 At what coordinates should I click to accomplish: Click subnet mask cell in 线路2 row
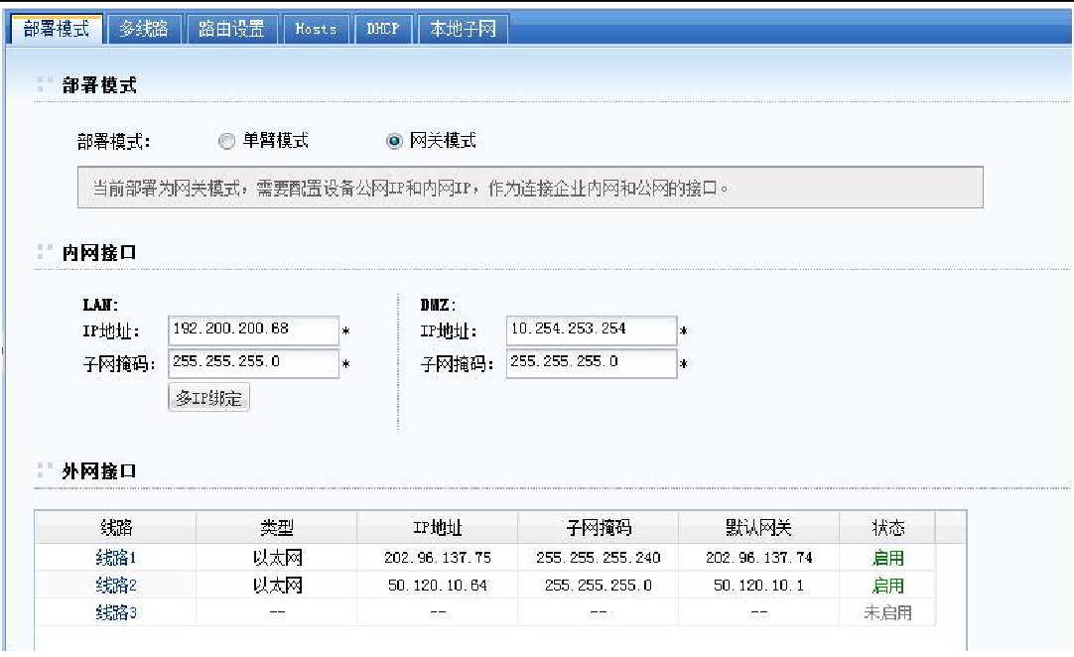(599, 586)
